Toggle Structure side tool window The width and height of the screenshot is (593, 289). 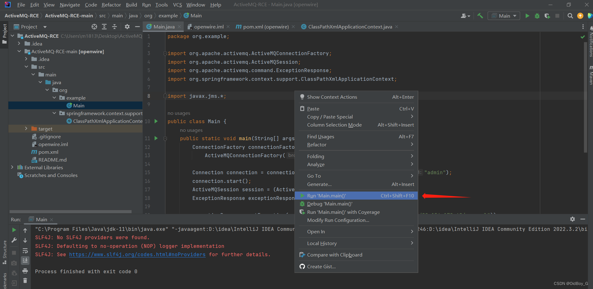click(x=4, y=252)
